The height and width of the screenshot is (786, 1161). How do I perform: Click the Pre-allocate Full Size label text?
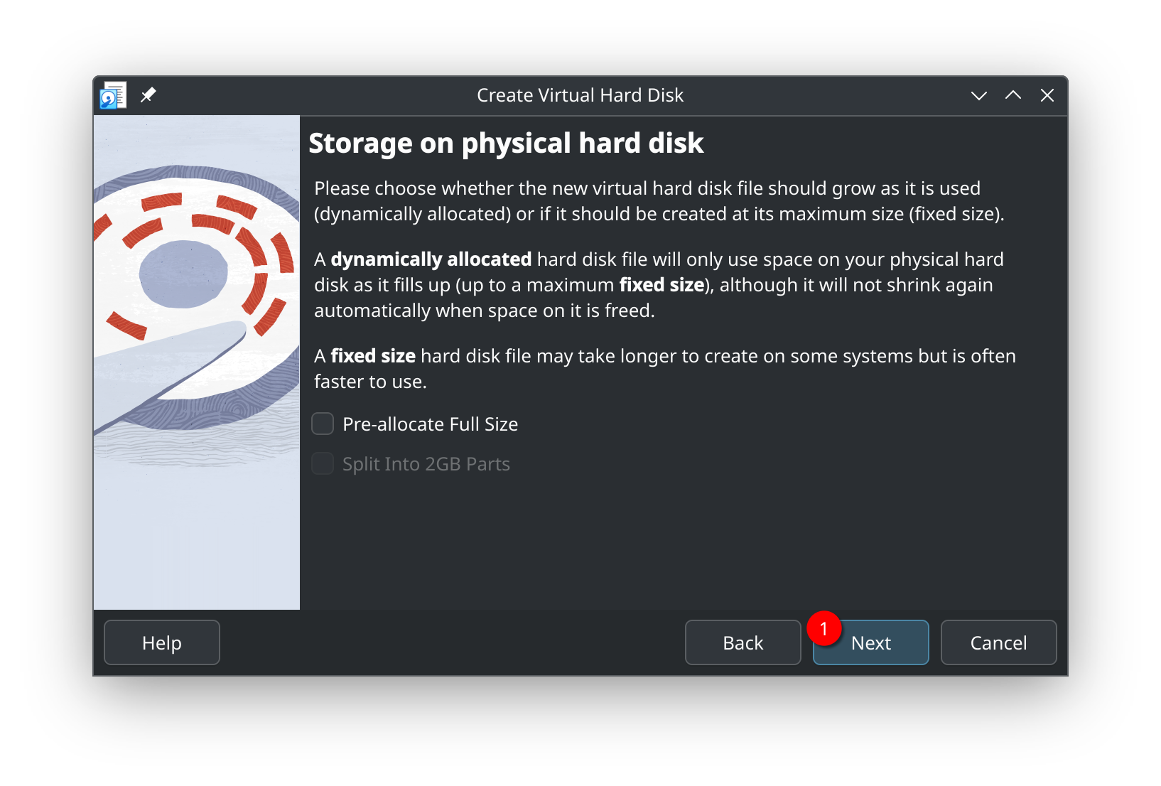[430, 423]
